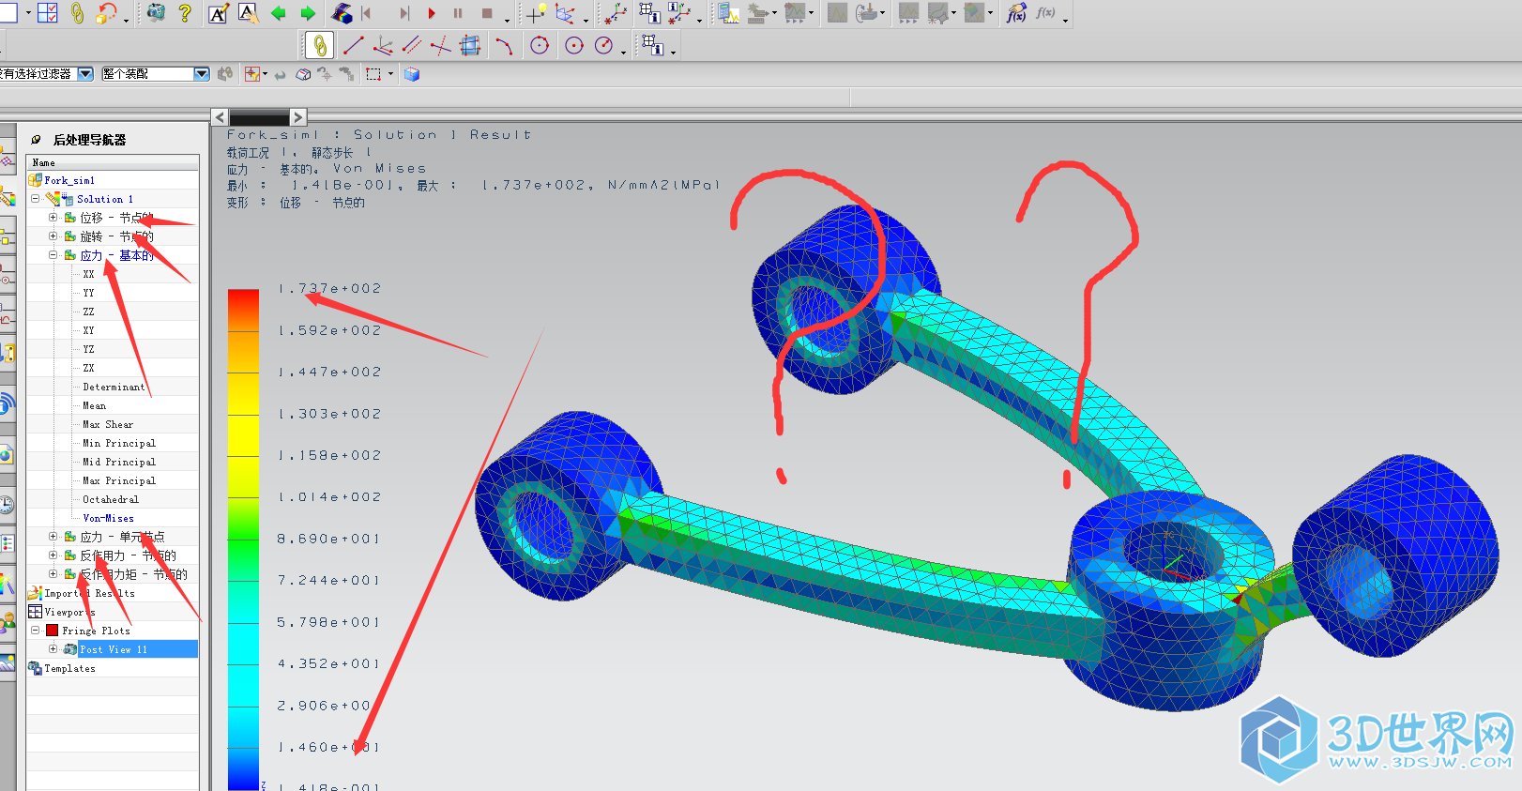Select Templates tree item
This screenshot has height=791, width=1522.
click(69, 668)
